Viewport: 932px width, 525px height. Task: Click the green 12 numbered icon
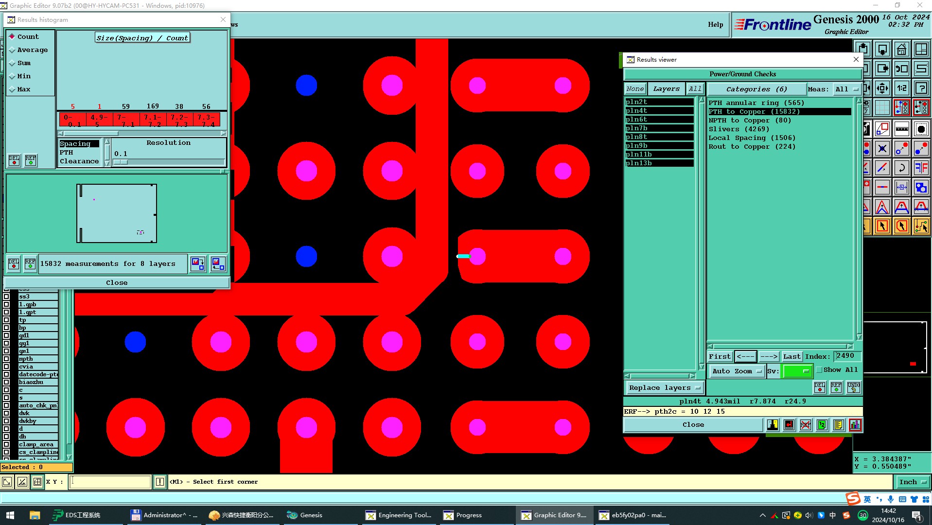[822, 425]
